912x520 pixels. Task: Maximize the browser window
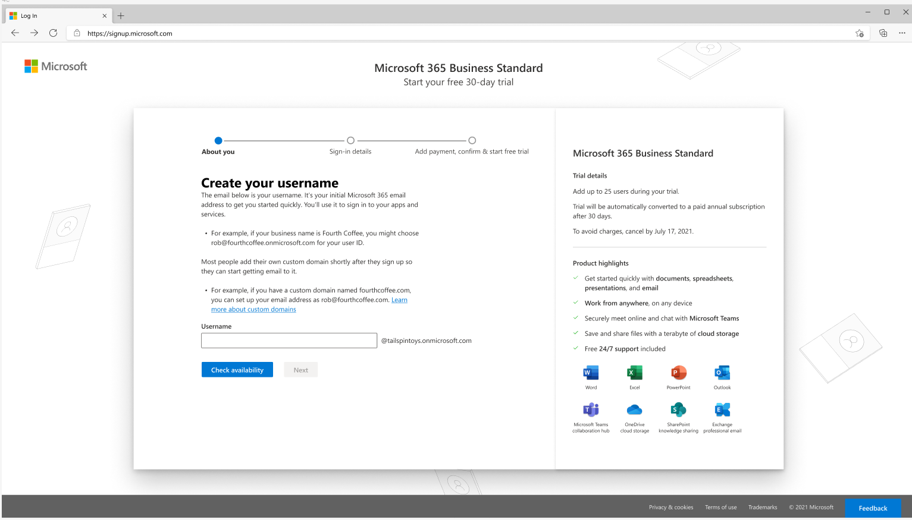[x=887, y=12]
